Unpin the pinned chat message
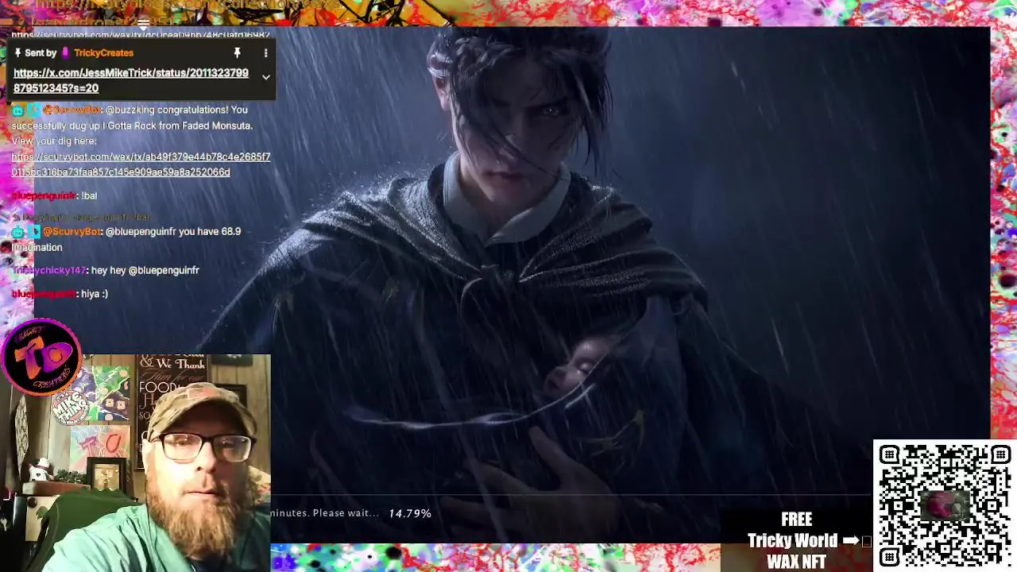 [237, 52]
